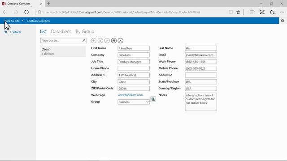Screen dimensions: 287x161
Task: Open the Hub lines icon
Action: pos(252,12)
